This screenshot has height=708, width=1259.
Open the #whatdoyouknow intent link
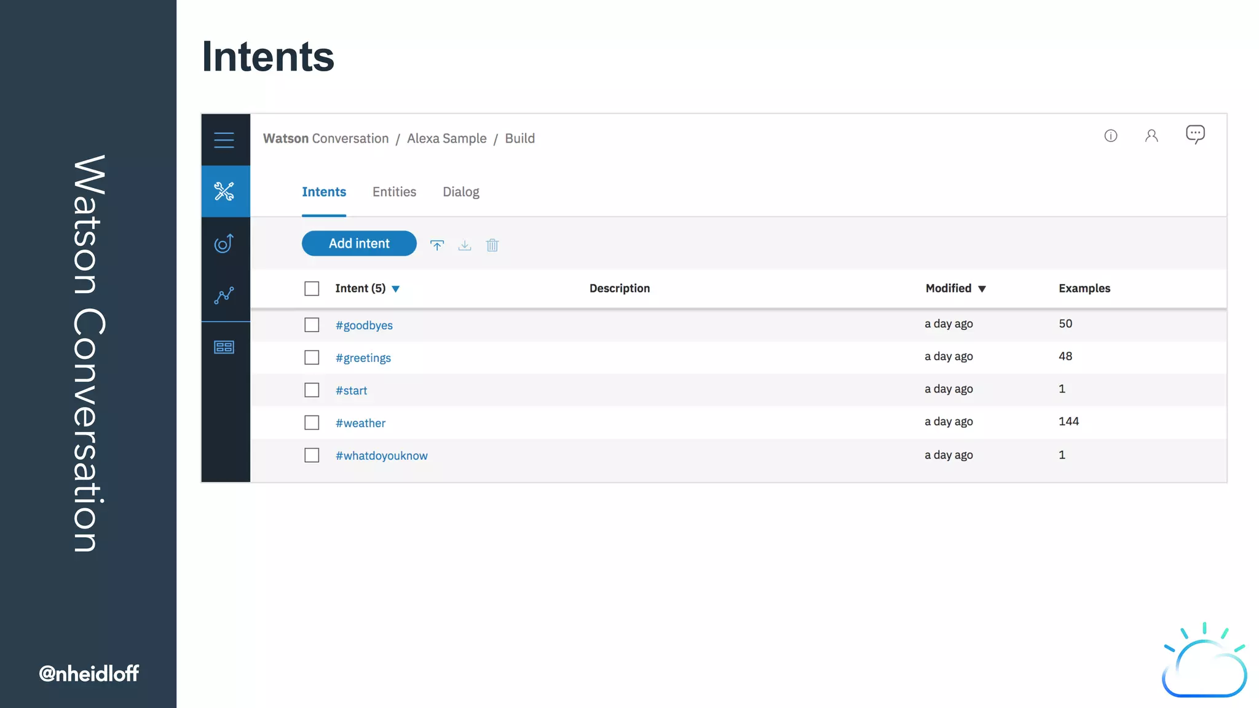(x=381, y=455)
